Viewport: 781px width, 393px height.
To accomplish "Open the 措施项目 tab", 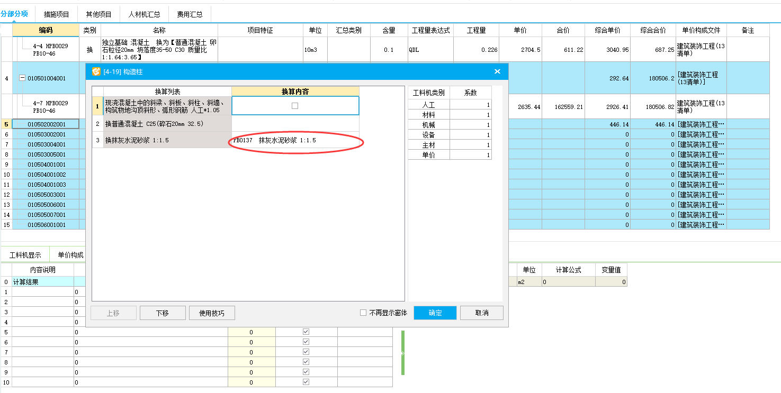I will tap(56, 14).
